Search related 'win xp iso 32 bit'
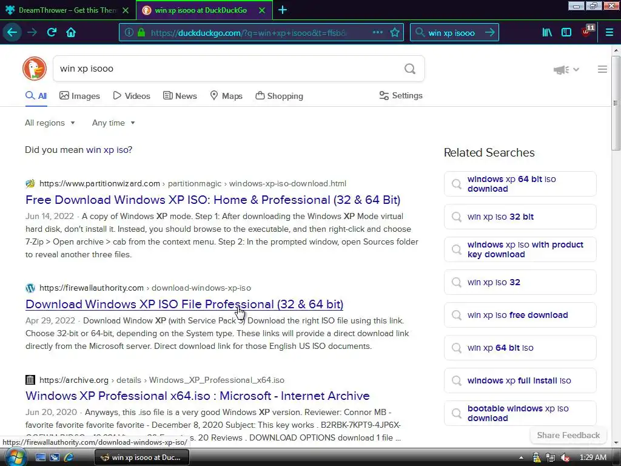621x466 pixels. click(x=520, y=217)
